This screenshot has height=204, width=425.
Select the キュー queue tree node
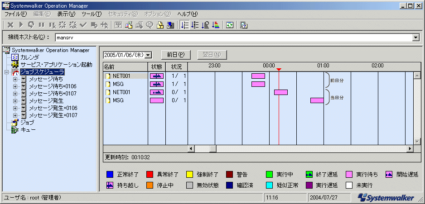click(28, 130)
